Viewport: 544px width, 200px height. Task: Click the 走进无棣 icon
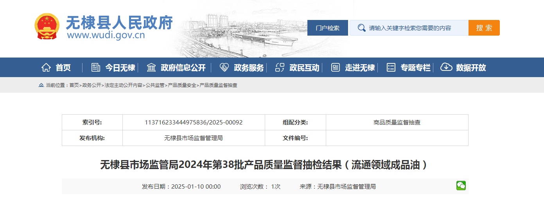[336, 67]
